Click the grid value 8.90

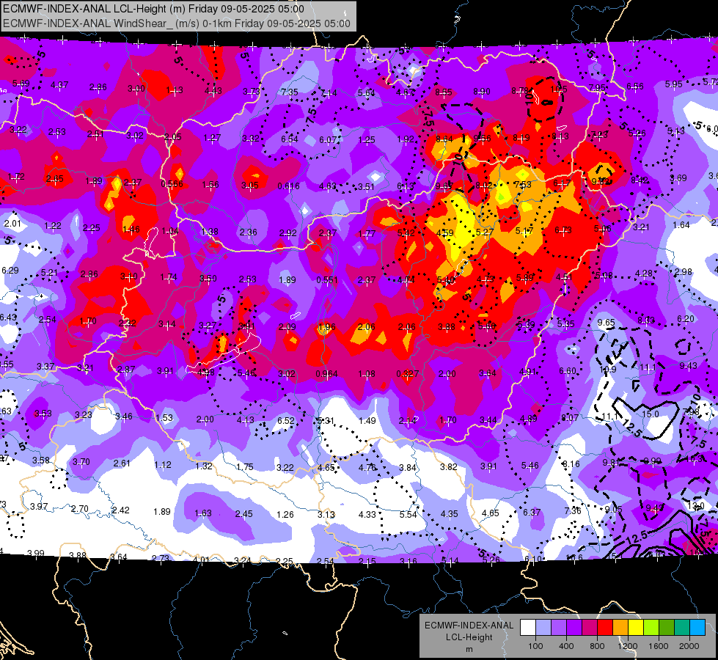pyautogui.click(x=482, y=92)
